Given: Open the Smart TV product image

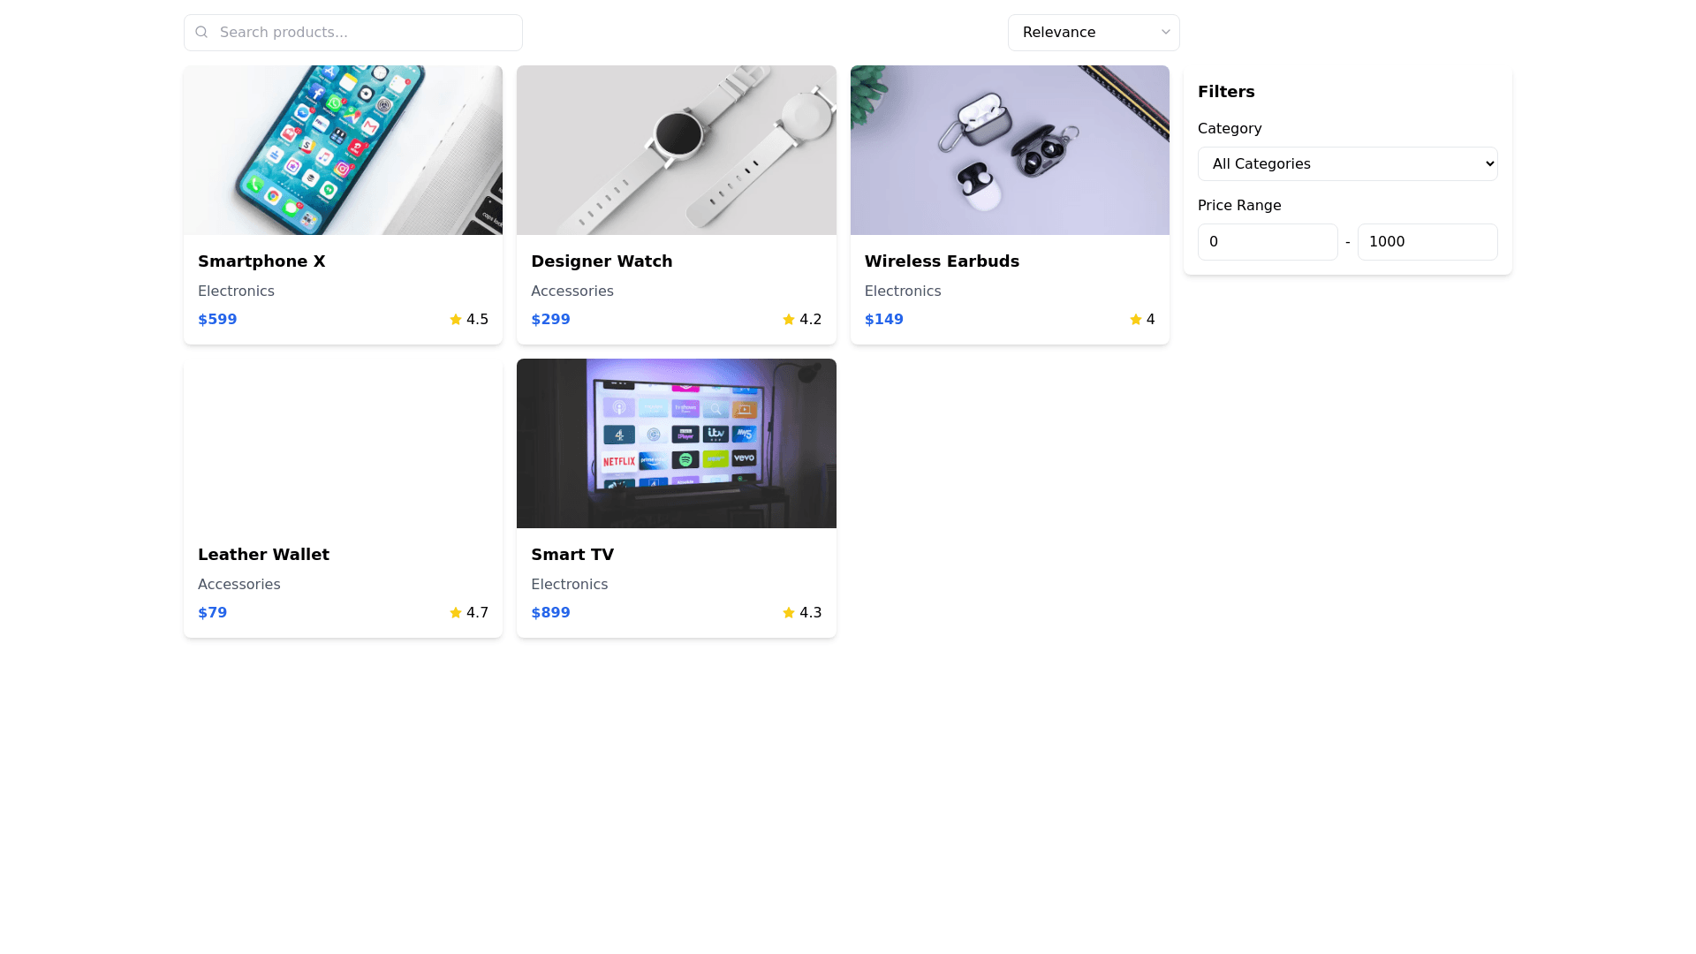Looking at the screenshot, I should click(x=677, y=443).
